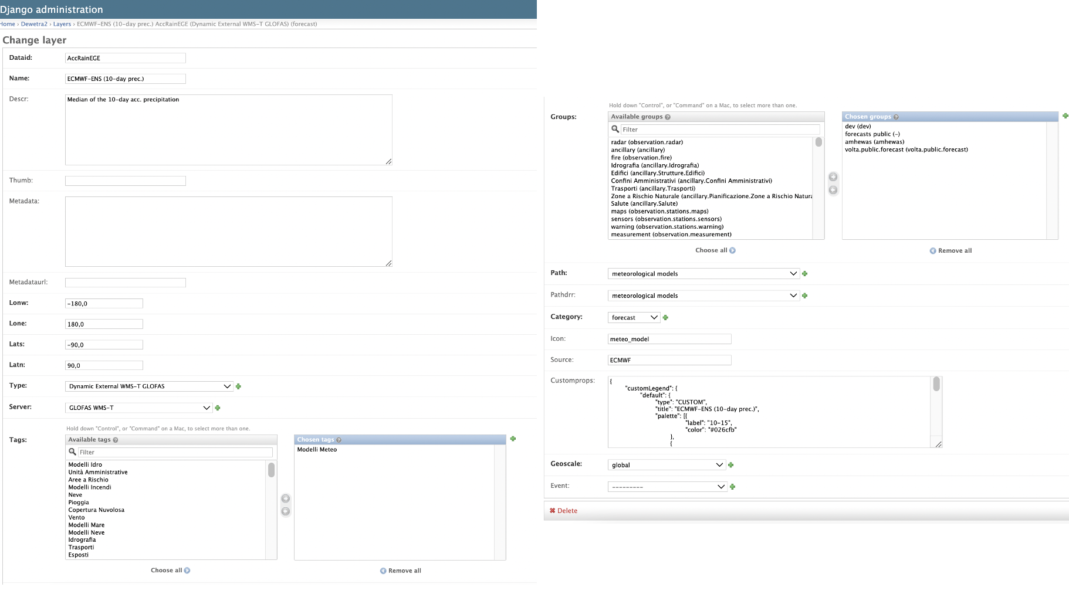Click the Icon field meteo_model
Screen dimensions: 1069x594
pyautogui.click(x=669, y=339)
